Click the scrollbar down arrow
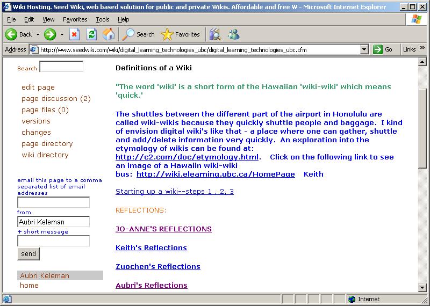The width and height of the screenshot is (430, 306). click(422, 287)
